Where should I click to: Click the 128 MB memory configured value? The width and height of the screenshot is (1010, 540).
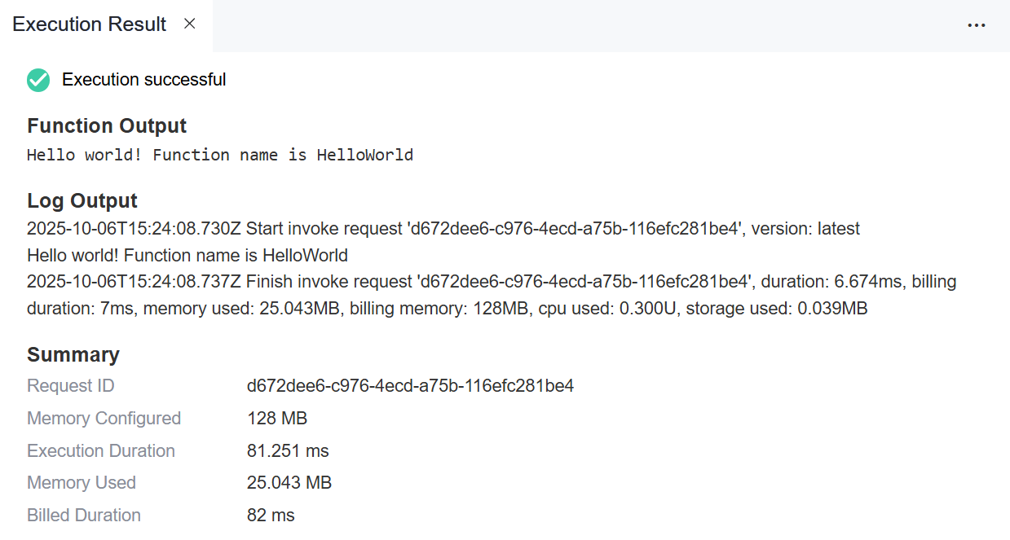coord(277,419)
